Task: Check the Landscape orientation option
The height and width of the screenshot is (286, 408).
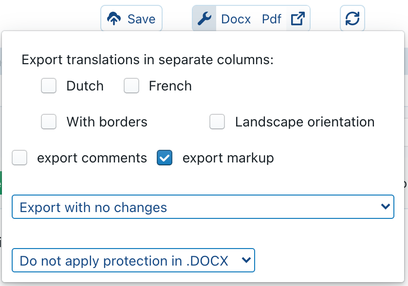Action: point(217,122)
